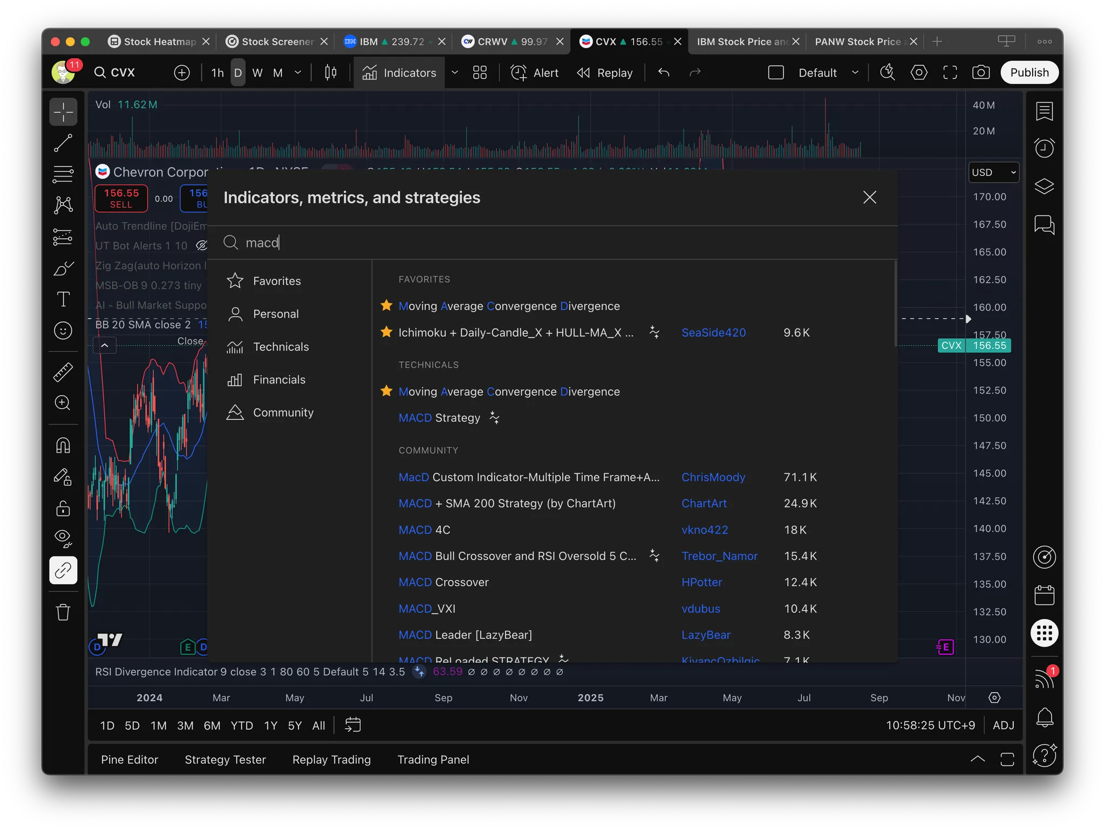The width and height of the screenshot is (1105, 830).
Task: Open watchlist panel icon in right sidebar
Action: tap(1045, 112)
